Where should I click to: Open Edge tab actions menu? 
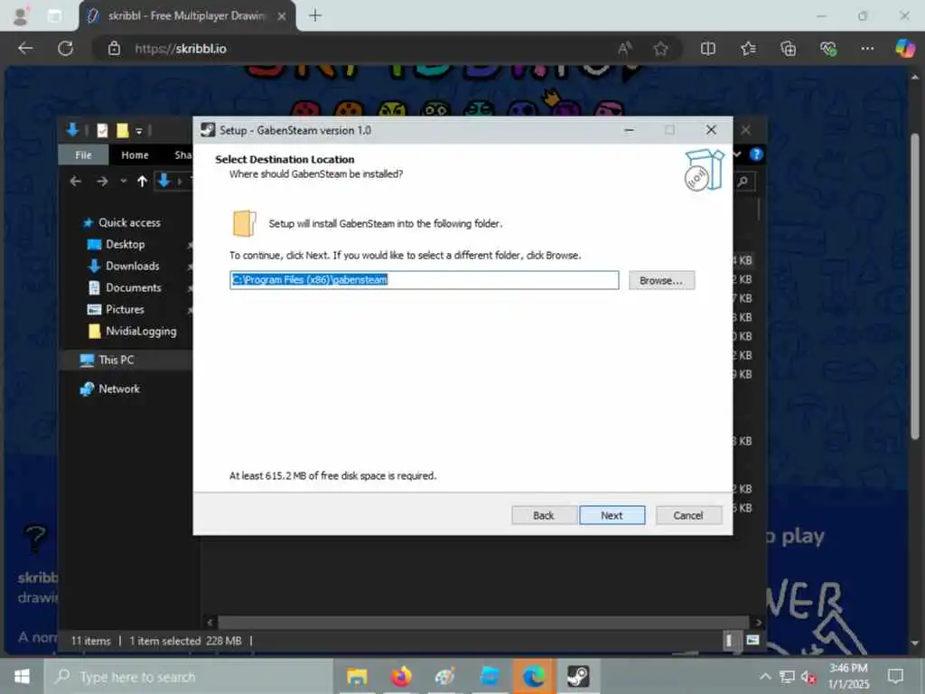pos(54,16)
